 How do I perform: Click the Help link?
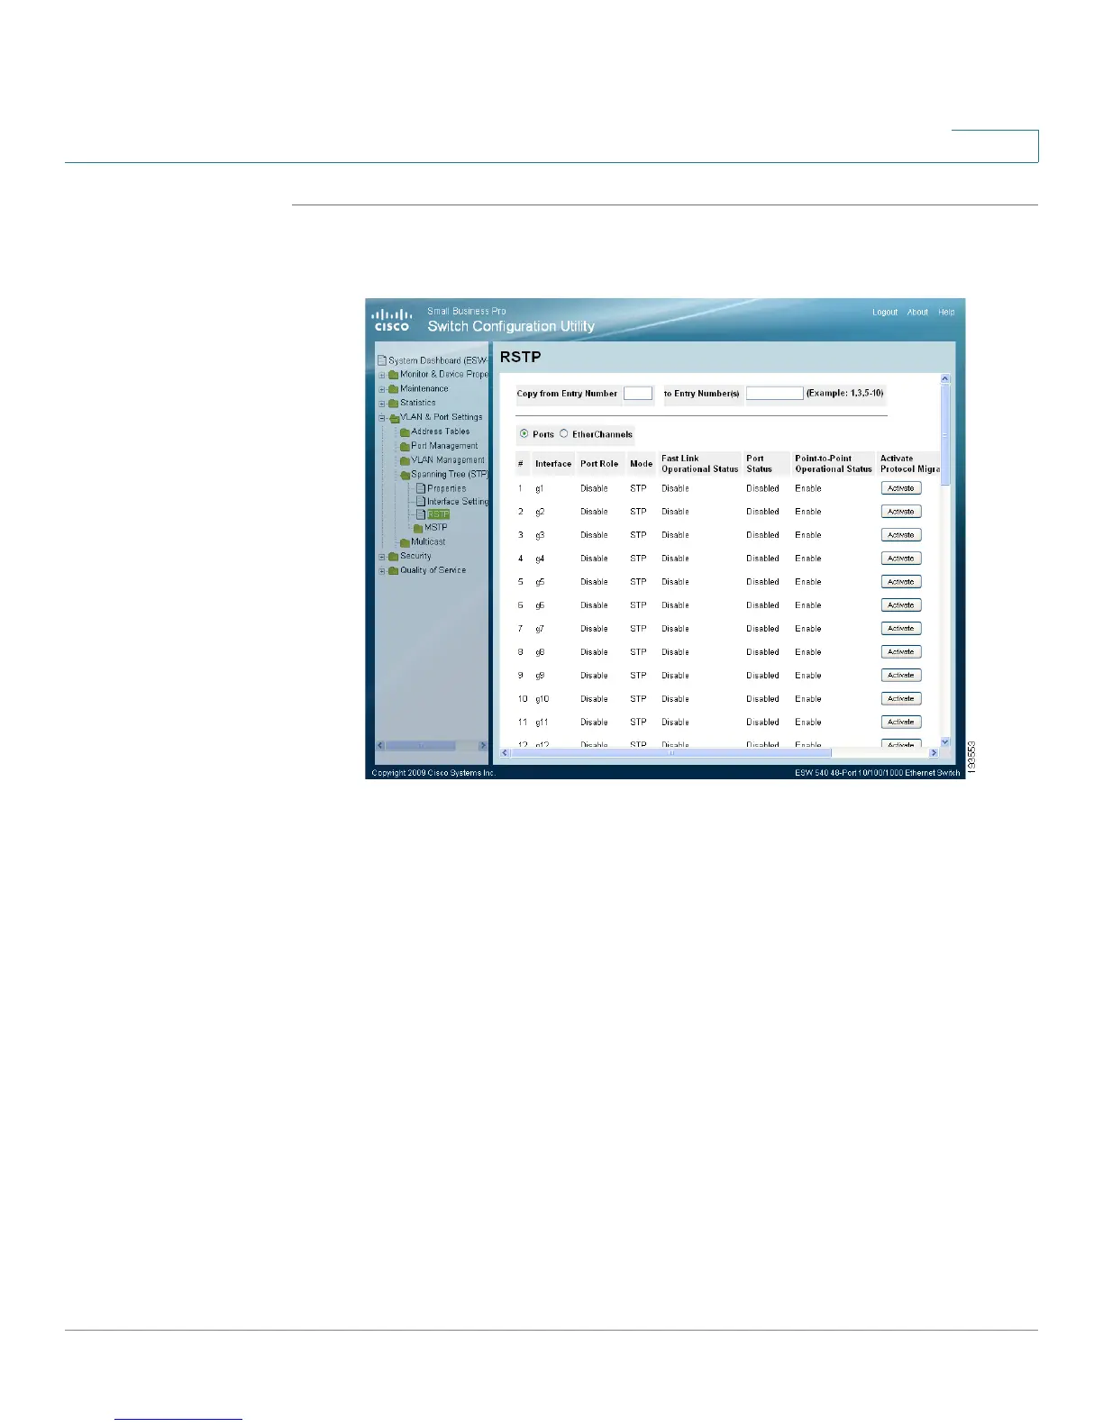946,313
